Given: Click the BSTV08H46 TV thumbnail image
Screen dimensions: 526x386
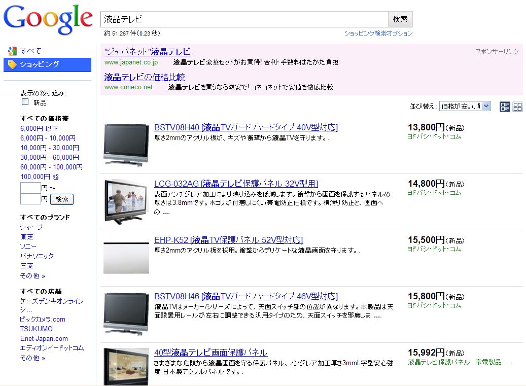Looking at the screenshot, I should (x=126, y=314).
